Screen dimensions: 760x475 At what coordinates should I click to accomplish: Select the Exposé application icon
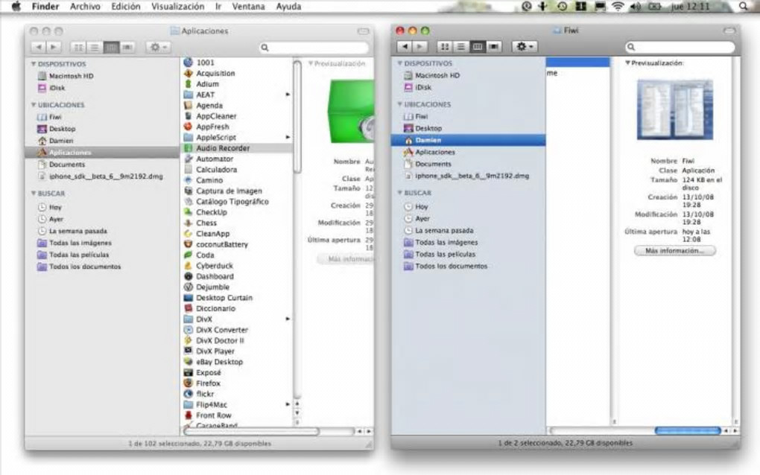click(x=189, y=372)
